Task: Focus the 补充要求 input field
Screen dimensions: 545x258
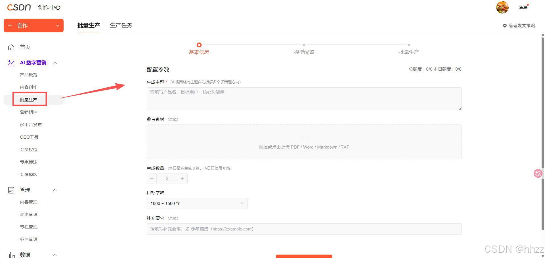Action: [x=304, y=229]
